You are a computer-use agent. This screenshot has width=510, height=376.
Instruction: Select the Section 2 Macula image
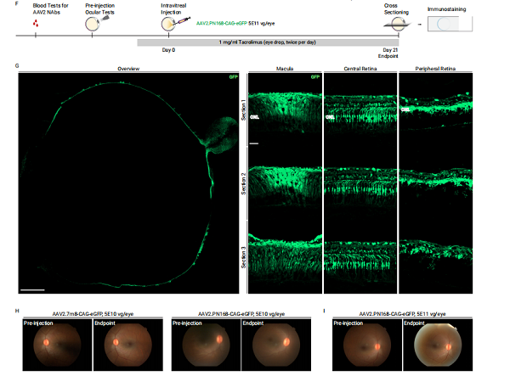click(x=286, y=183)
